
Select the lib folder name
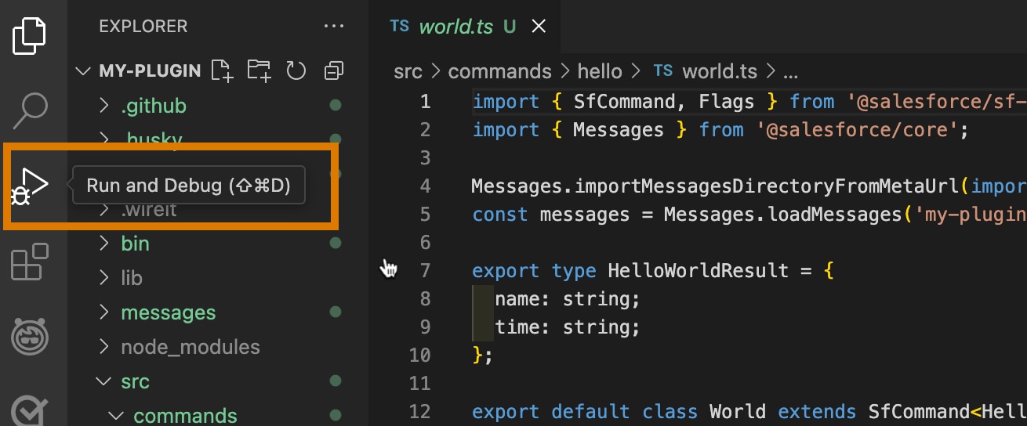pyautogui.click(x=132, y=278)
